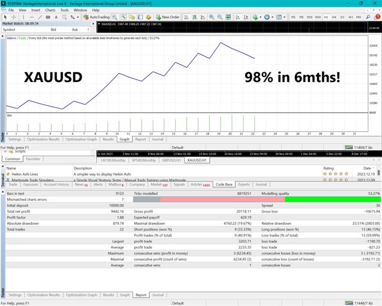
Task: Open the File menu
Action: pos(11,10)
